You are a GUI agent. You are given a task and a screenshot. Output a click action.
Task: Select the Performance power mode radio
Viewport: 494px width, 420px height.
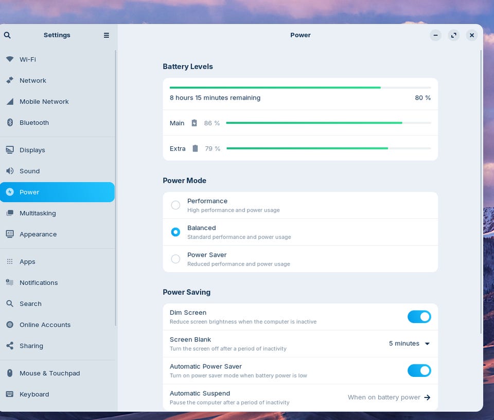point(175,205)
